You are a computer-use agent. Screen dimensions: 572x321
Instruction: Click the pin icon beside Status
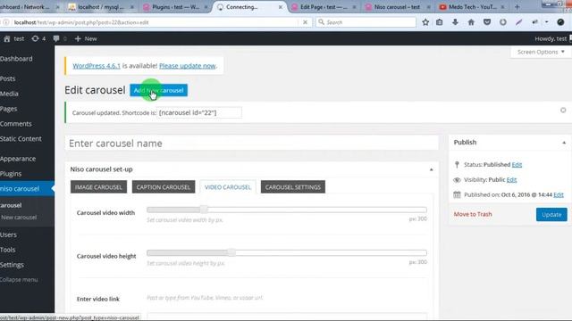(x=457, y=164)
